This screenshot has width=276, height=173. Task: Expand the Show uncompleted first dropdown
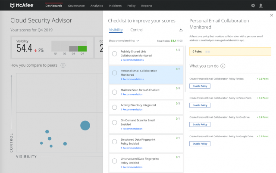click(x=124, y=41)
